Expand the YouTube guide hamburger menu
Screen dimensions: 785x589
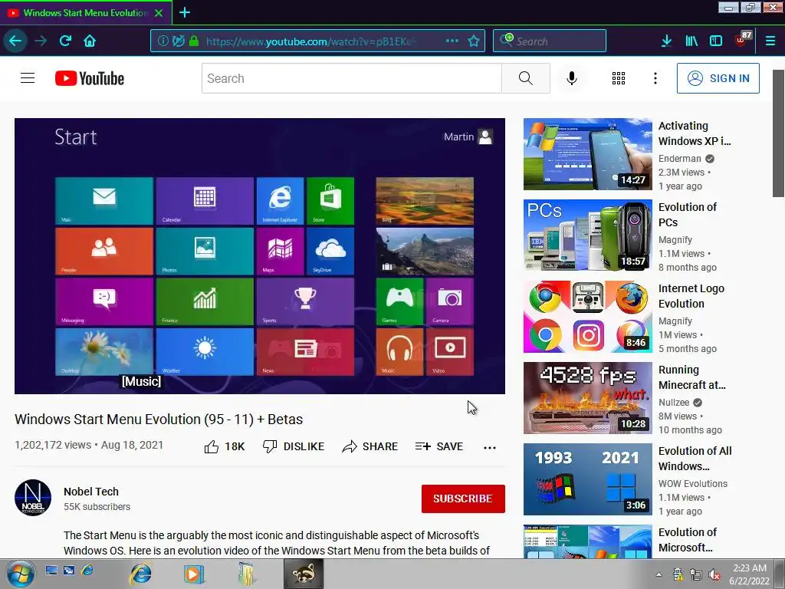coord(28,78)
